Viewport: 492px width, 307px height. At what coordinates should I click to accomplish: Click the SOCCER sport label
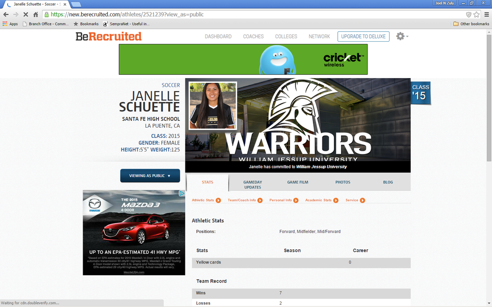coord(171,85)
